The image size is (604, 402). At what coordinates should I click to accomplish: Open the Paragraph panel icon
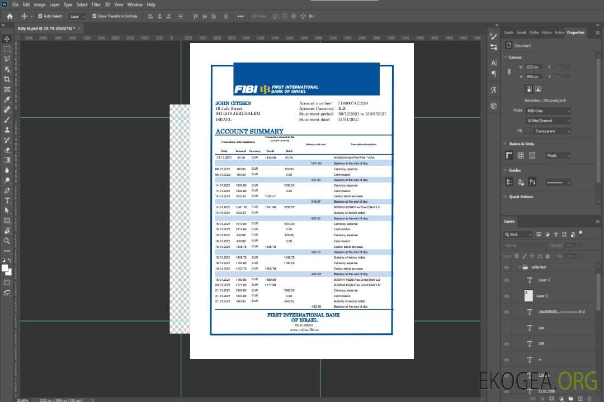pyautogui.click(x=494, y=74)
